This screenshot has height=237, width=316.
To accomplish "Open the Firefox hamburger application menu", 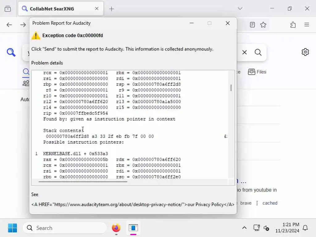I will 307,25.
